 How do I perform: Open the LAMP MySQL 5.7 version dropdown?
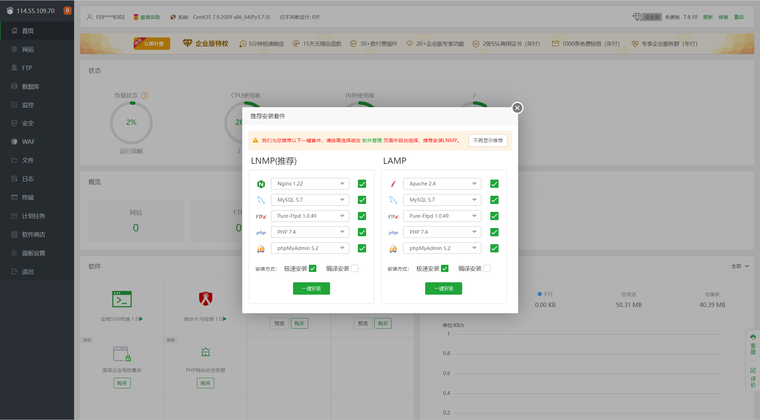coord(442,200)
